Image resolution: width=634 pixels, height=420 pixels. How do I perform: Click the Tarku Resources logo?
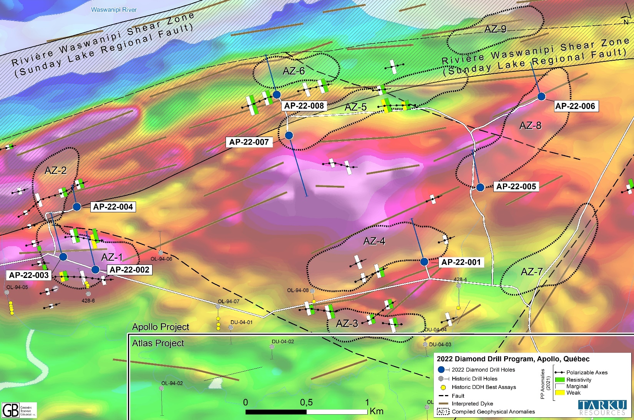602,408
